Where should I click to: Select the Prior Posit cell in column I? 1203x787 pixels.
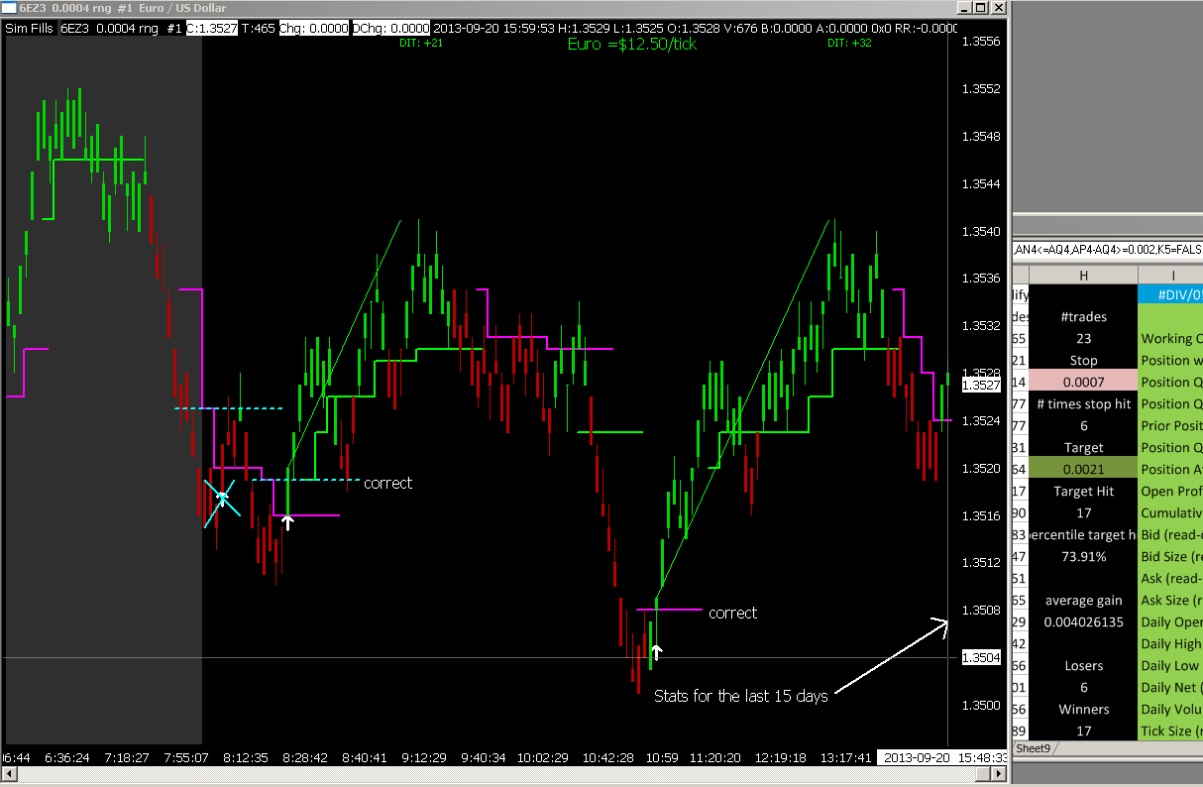click(x=1171, y=426)
